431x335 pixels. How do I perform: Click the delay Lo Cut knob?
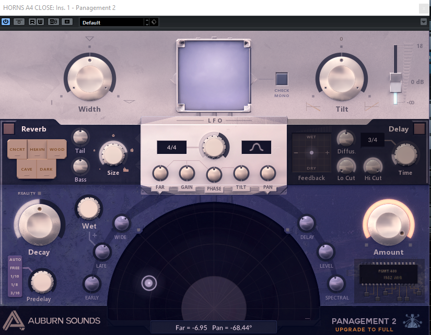[346, 166]
